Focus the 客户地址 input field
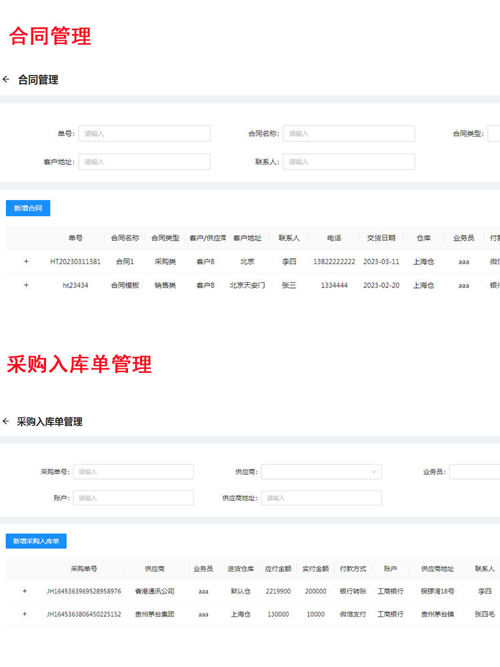The height and width of the screenshot is (667, 500). 145,161
